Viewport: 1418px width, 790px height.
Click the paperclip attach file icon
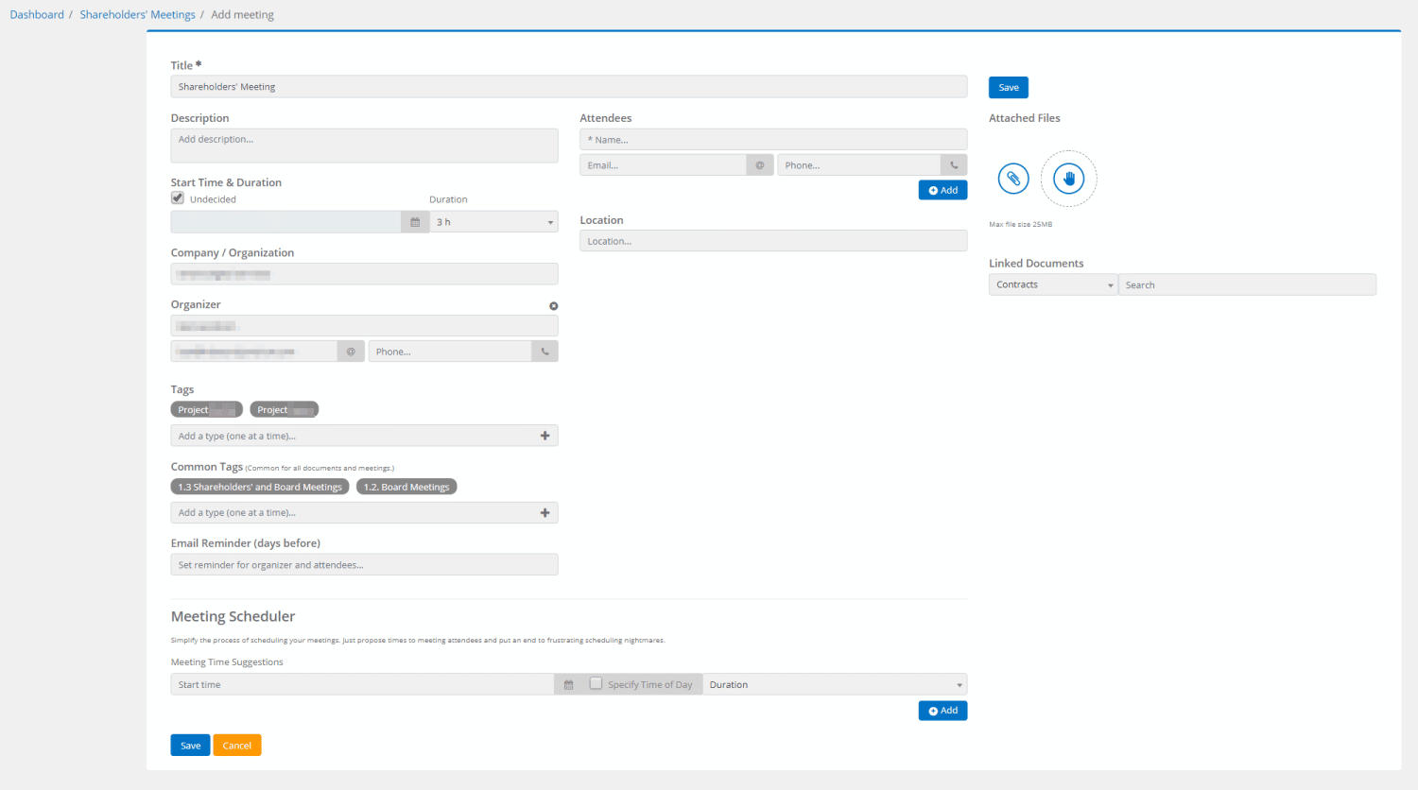[x=1012, y=178]
